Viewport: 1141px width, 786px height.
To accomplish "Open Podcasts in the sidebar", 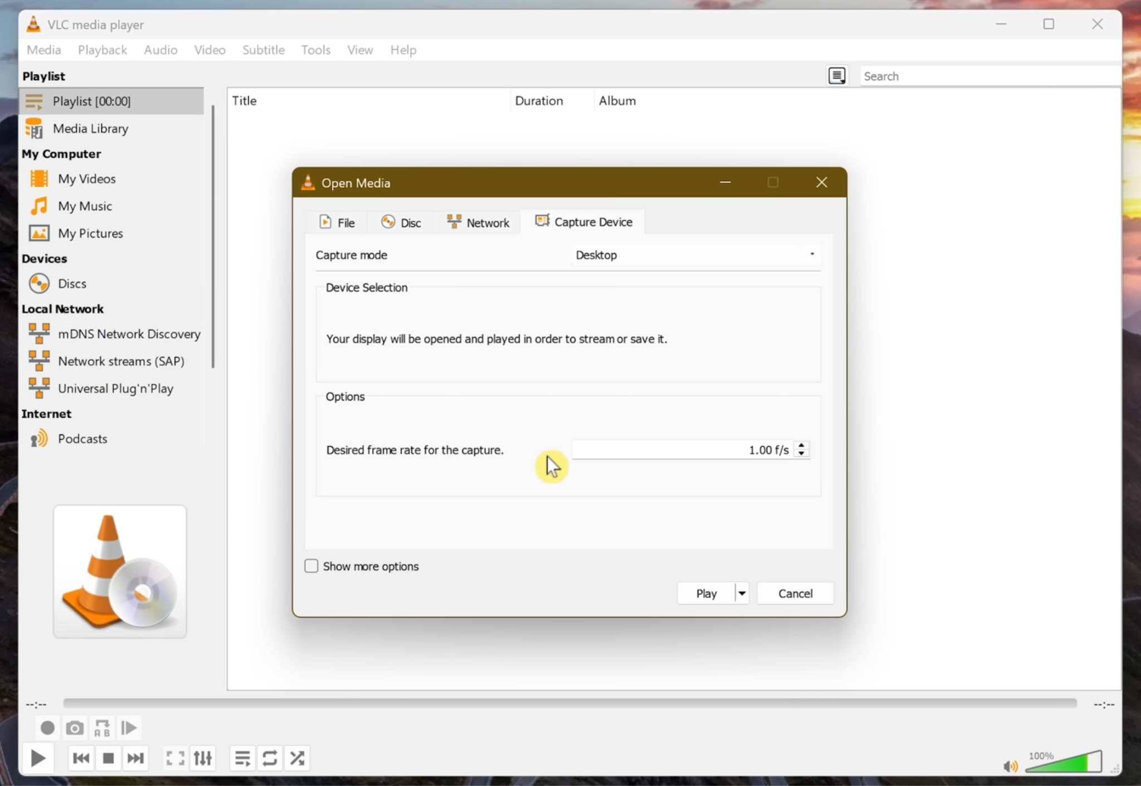I will [x=82, y=438].
